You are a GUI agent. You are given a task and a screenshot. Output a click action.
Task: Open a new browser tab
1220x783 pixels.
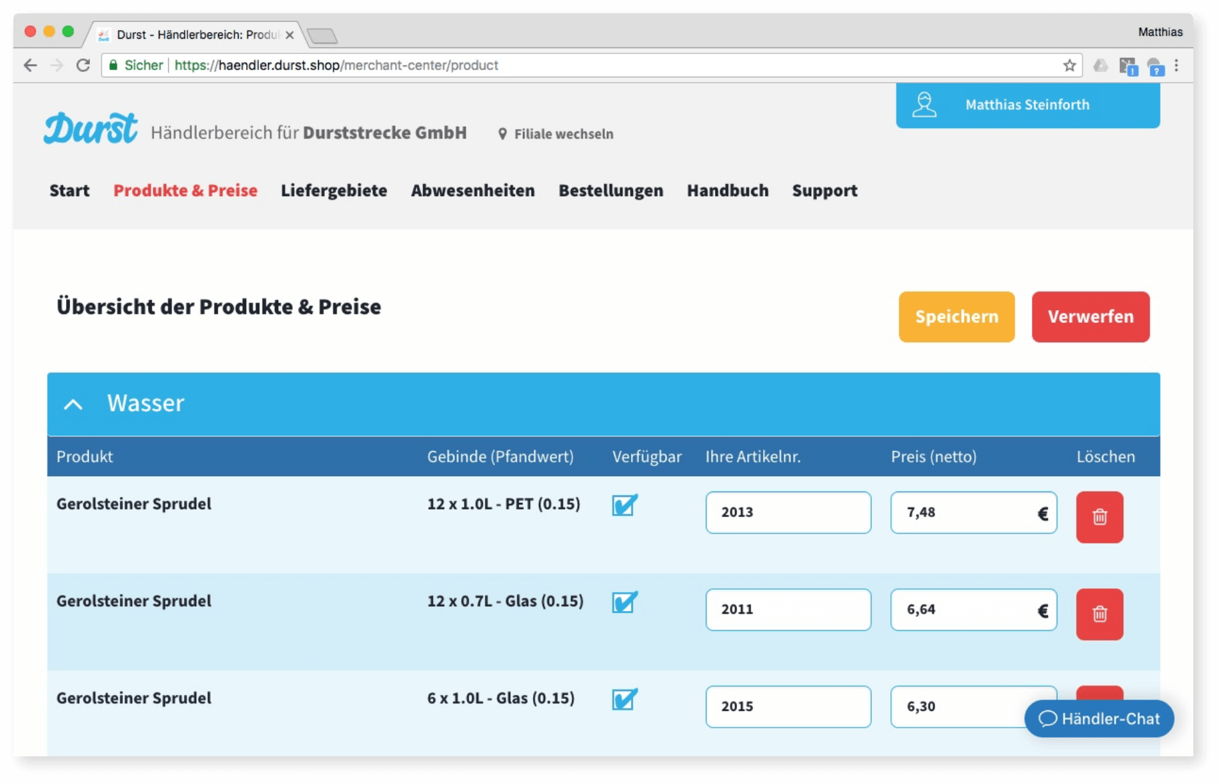(x=322, y=35)
